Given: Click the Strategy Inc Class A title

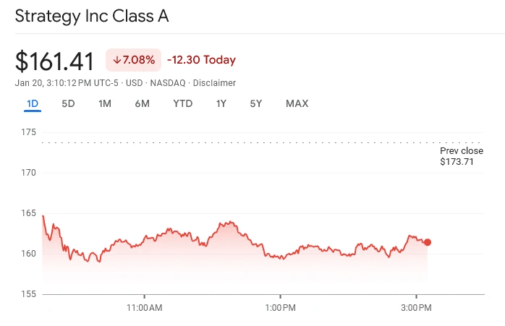Looking at the screenshot, I should pyautogui.click(x=92, y=16).
